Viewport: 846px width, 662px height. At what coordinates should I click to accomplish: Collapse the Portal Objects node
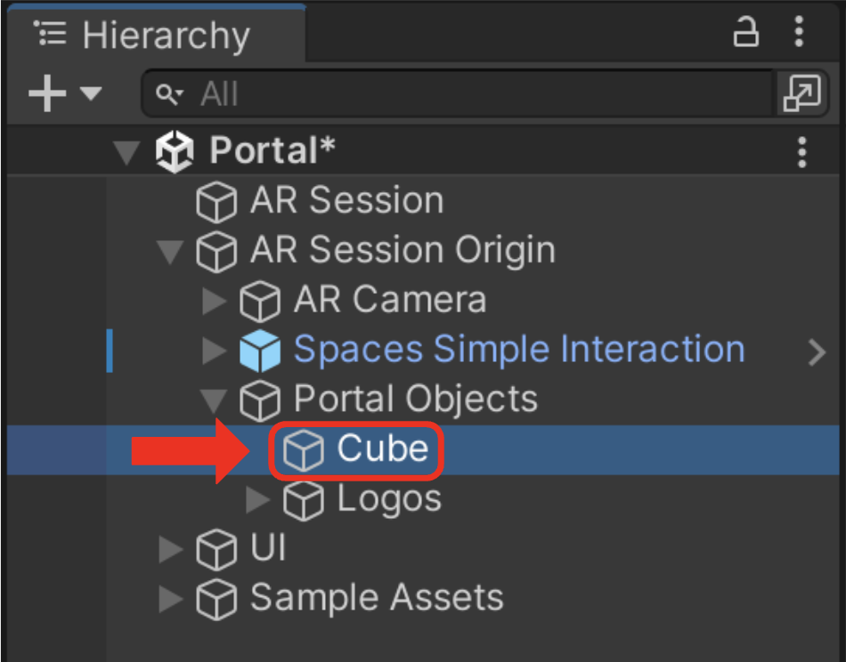(214, 400)
